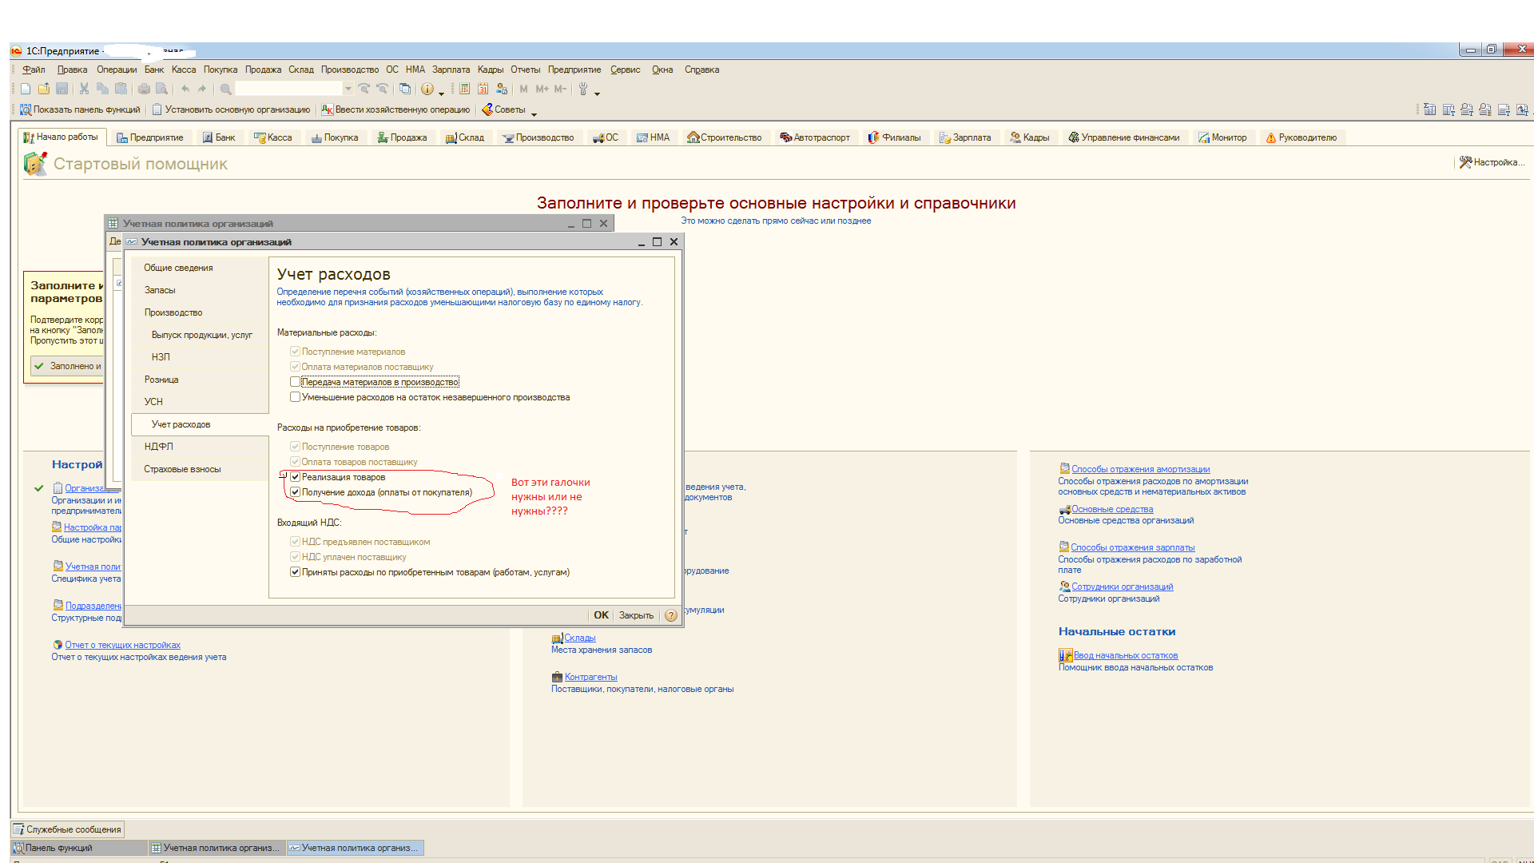Image resolution: width=1534 pixels, height=863 pixels.
Task: Toggle Получение дохода (оплаты от покупателя) checkbox
Action: (x=295, y=492)
